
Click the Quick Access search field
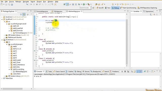point(85,8)
